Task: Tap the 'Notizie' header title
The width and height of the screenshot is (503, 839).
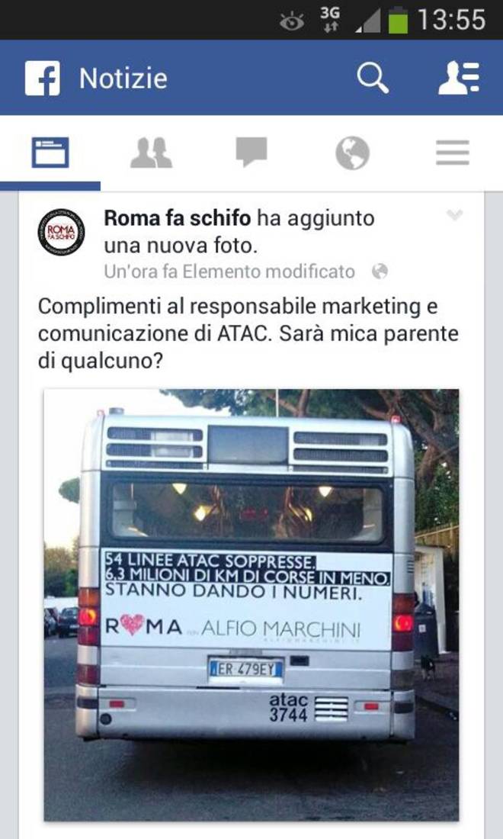Action: [123, 79]
